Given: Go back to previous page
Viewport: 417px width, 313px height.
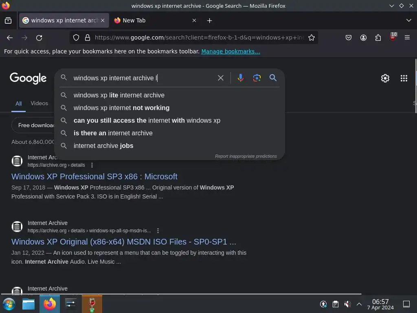Looking at the screenshot, I should [10, 38].
